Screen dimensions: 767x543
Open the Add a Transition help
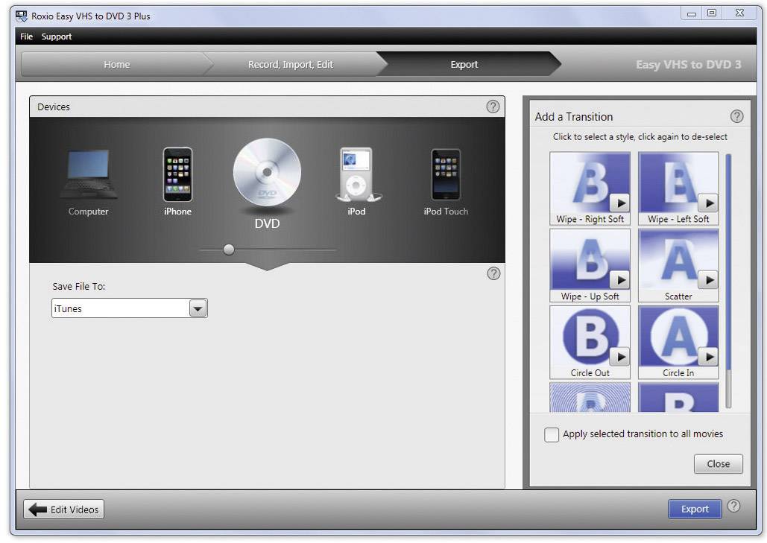pos(736,116)
